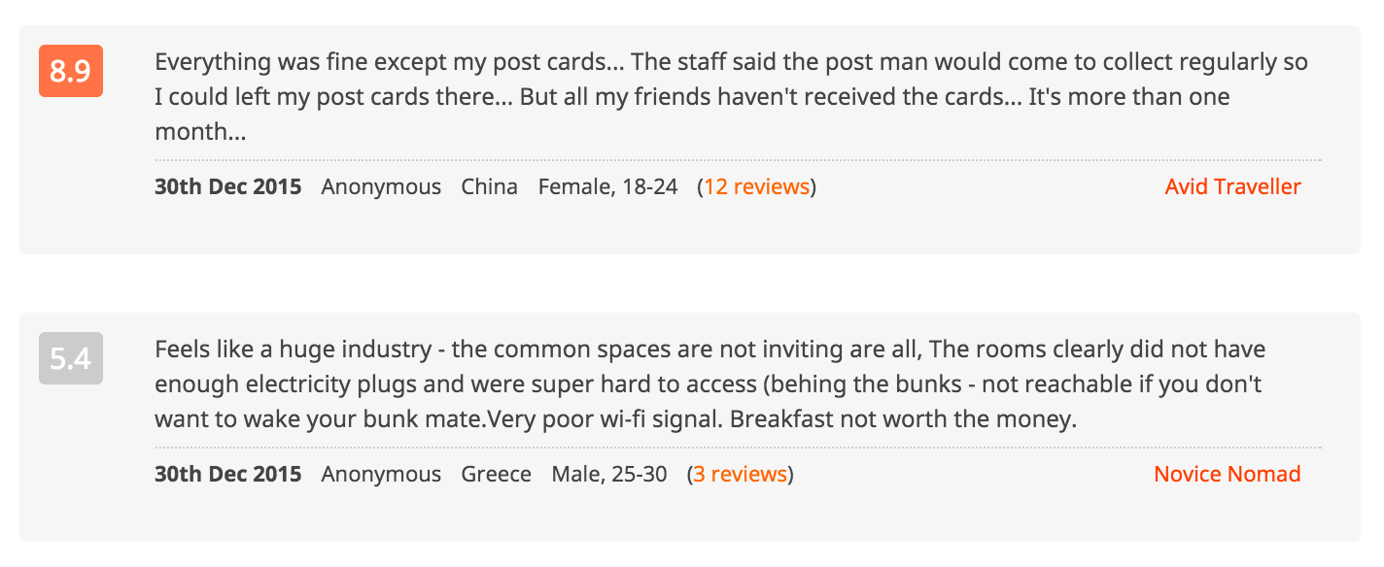Click the dotted divider in the second review
1384x567 pixels.
(738, 447)
